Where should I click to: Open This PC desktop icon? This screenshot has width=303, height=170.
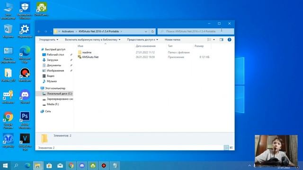(x=8, y=10)
